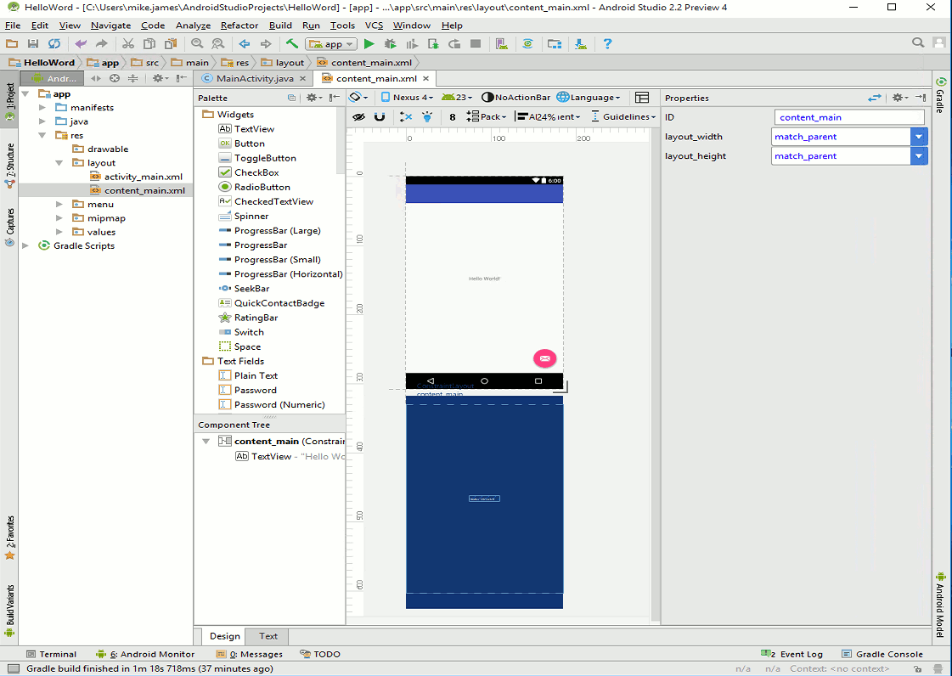Screen dimensions: 952x676
Task: Click the Stop square icon
Action: pyautogui.click(x=476, y=43)
